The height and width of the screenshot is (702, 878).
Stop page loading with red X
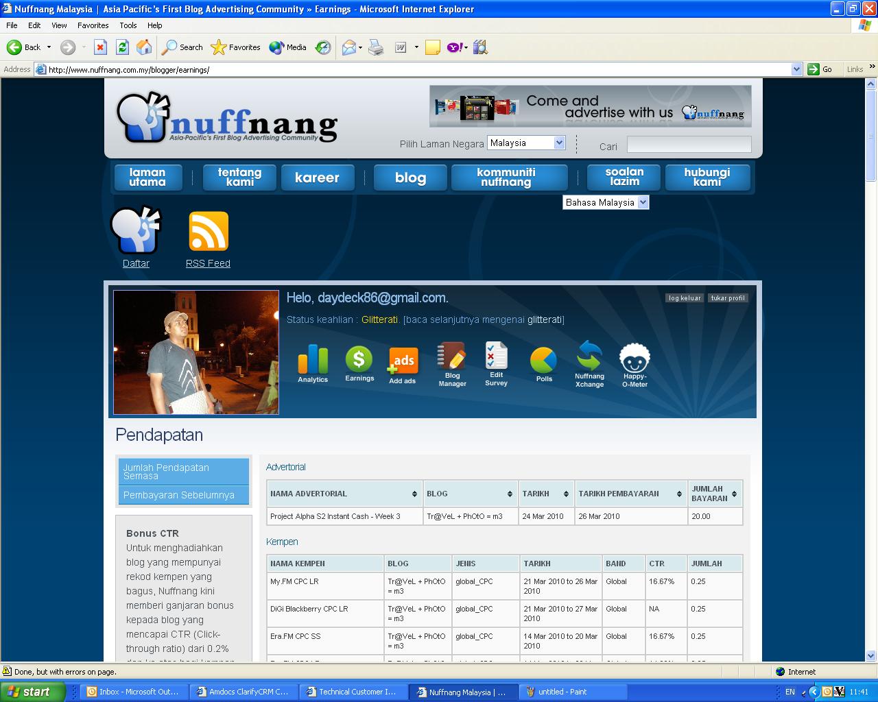100,47
